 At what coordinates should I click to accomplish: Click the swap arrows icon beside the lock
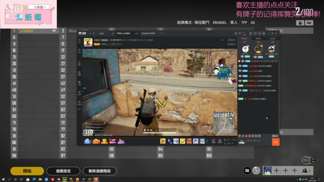tap(309, 23)
